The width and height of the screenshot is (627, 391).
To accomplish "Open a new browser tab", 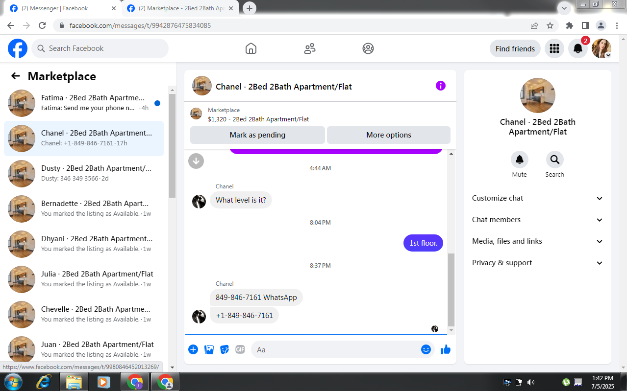I will pyautogui.click(x=250, y=8).
